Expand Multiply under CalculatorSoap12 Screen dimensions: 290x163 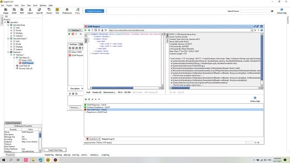coord(11,47)
